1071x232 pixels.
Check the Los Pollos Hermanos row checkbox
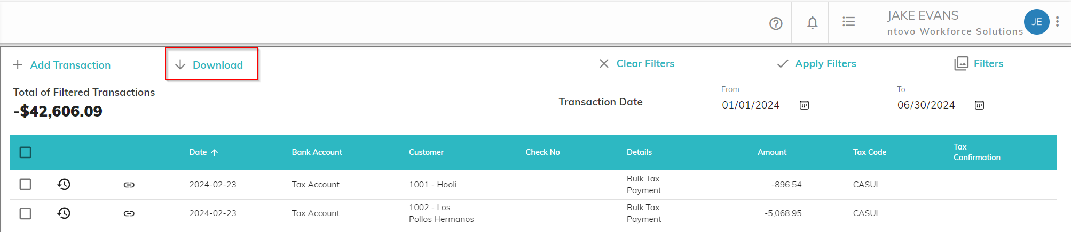(x=25, y=213)
